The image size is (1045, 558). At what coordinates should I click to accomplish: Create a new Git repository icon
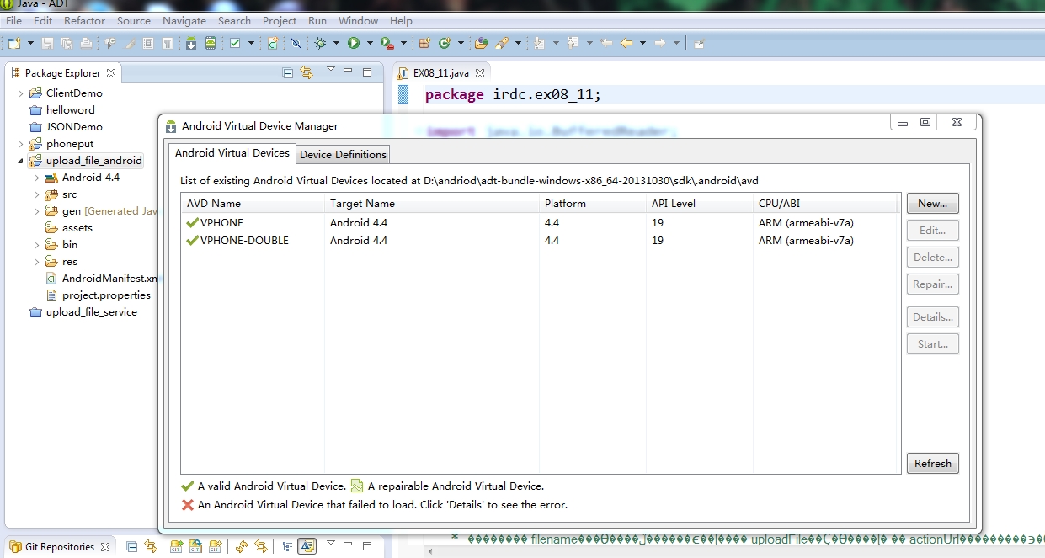215,547
